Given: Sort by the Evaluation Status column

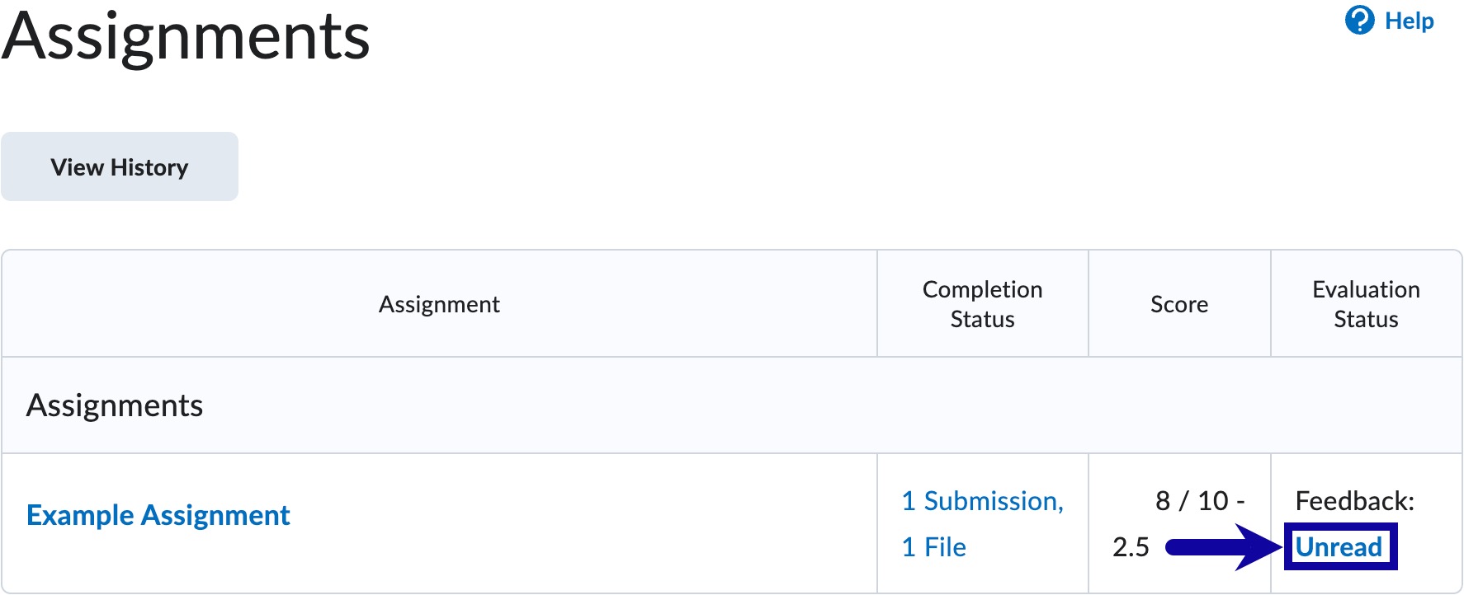Looking at the screenshot, I should [x=1366, y=303].
